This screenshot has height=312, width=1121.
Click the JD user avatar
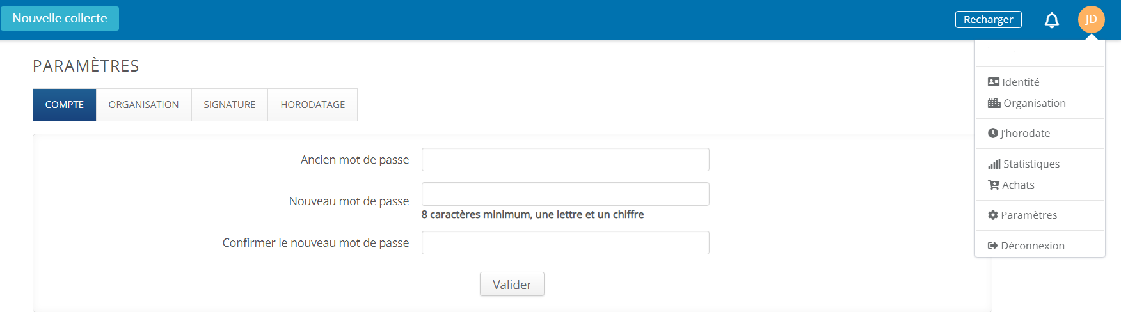coord(1091,19)
